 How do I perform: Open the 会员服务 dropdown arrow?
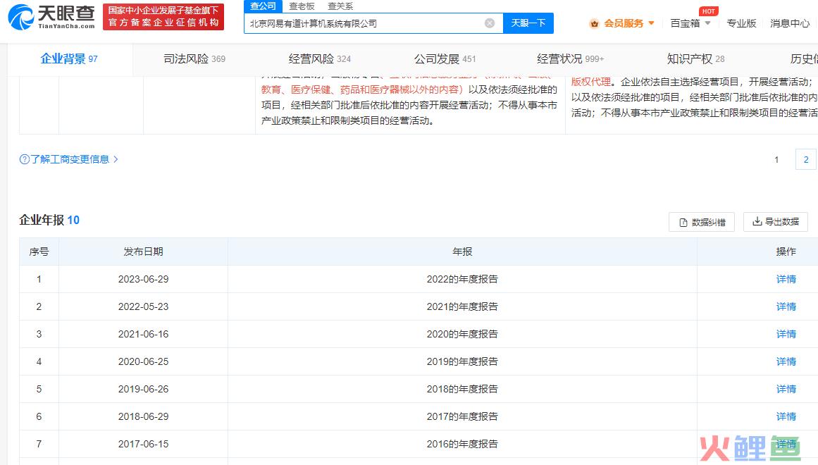tap(651, 23)
